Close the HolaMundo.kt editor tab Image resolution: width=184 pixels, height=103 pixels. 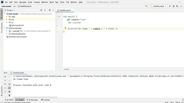(x=72, y=10)
